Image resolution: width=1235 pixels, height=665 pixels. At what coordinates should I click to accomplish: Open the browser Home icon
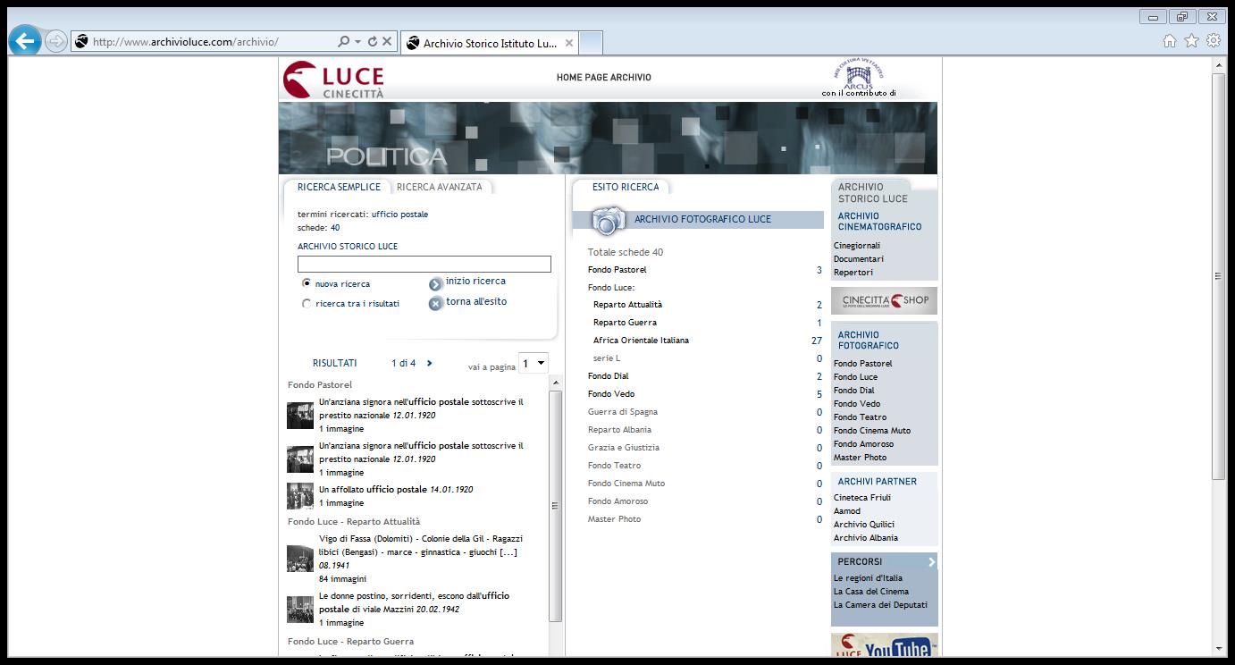[1170, 40]
